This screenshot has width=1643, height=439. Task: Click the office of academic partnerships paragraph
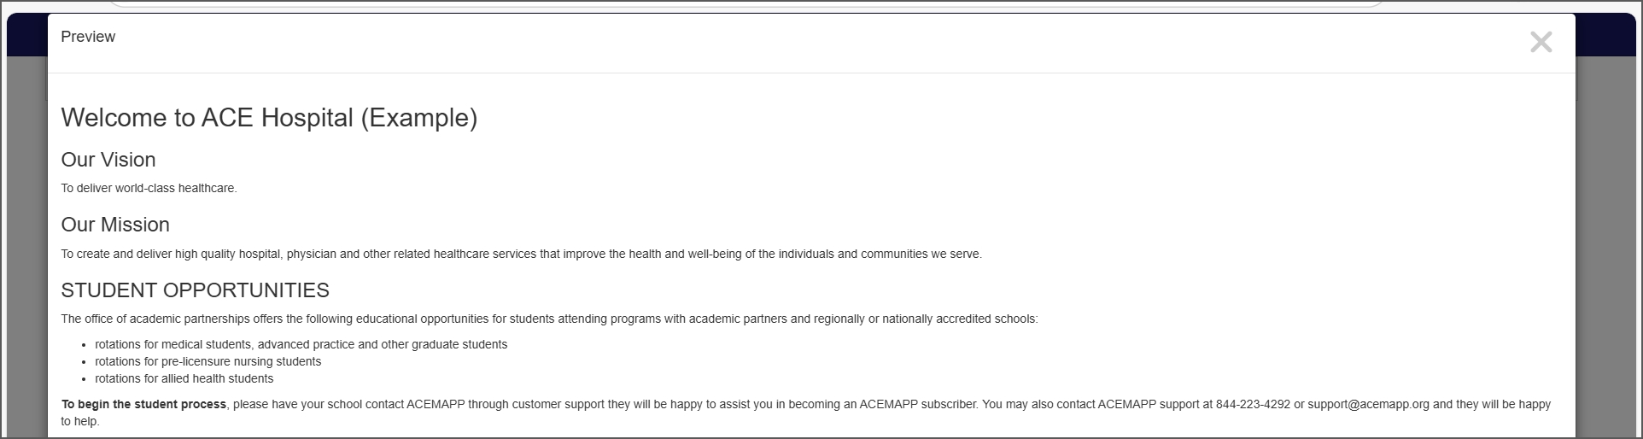[x=549, y=319]
